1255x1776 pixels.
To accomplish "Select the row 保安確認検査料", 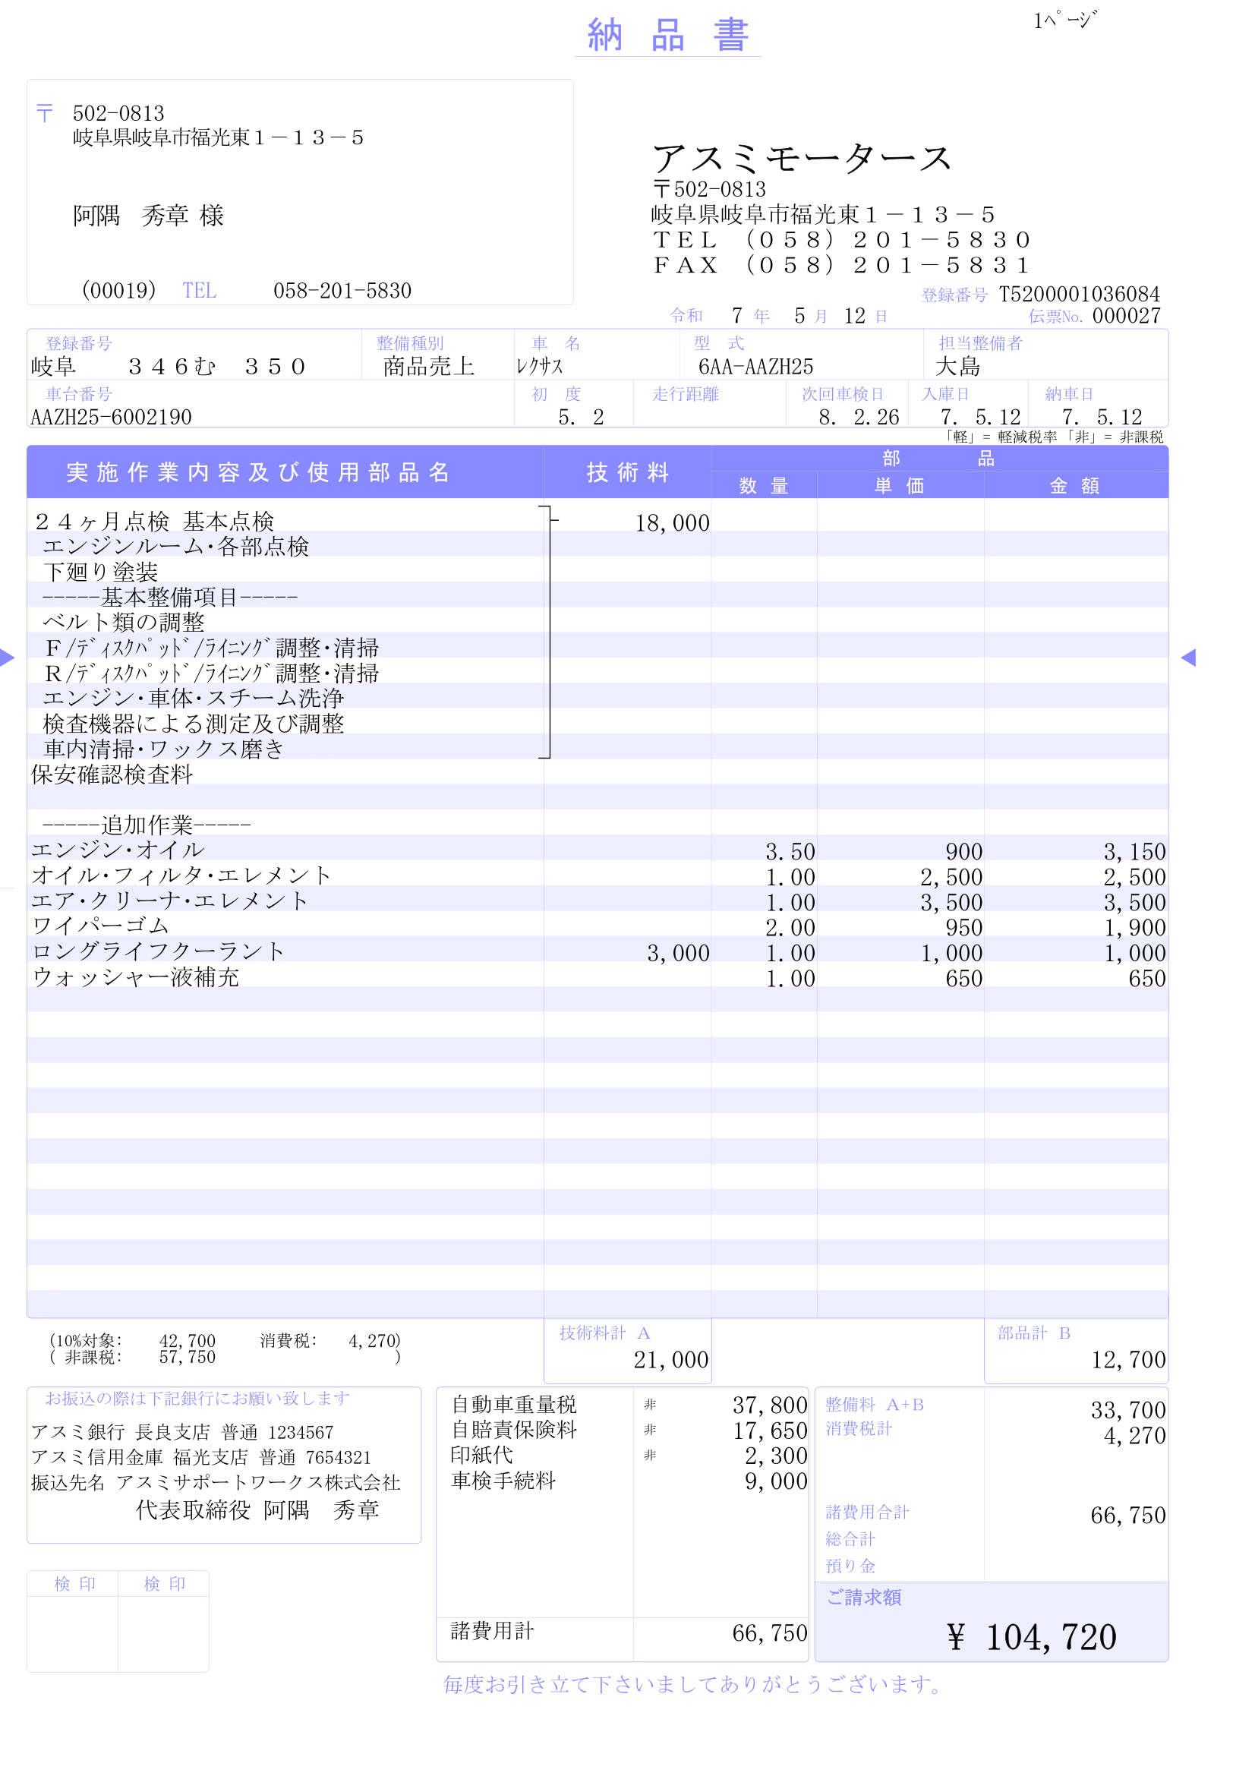I will coord(112,775).
